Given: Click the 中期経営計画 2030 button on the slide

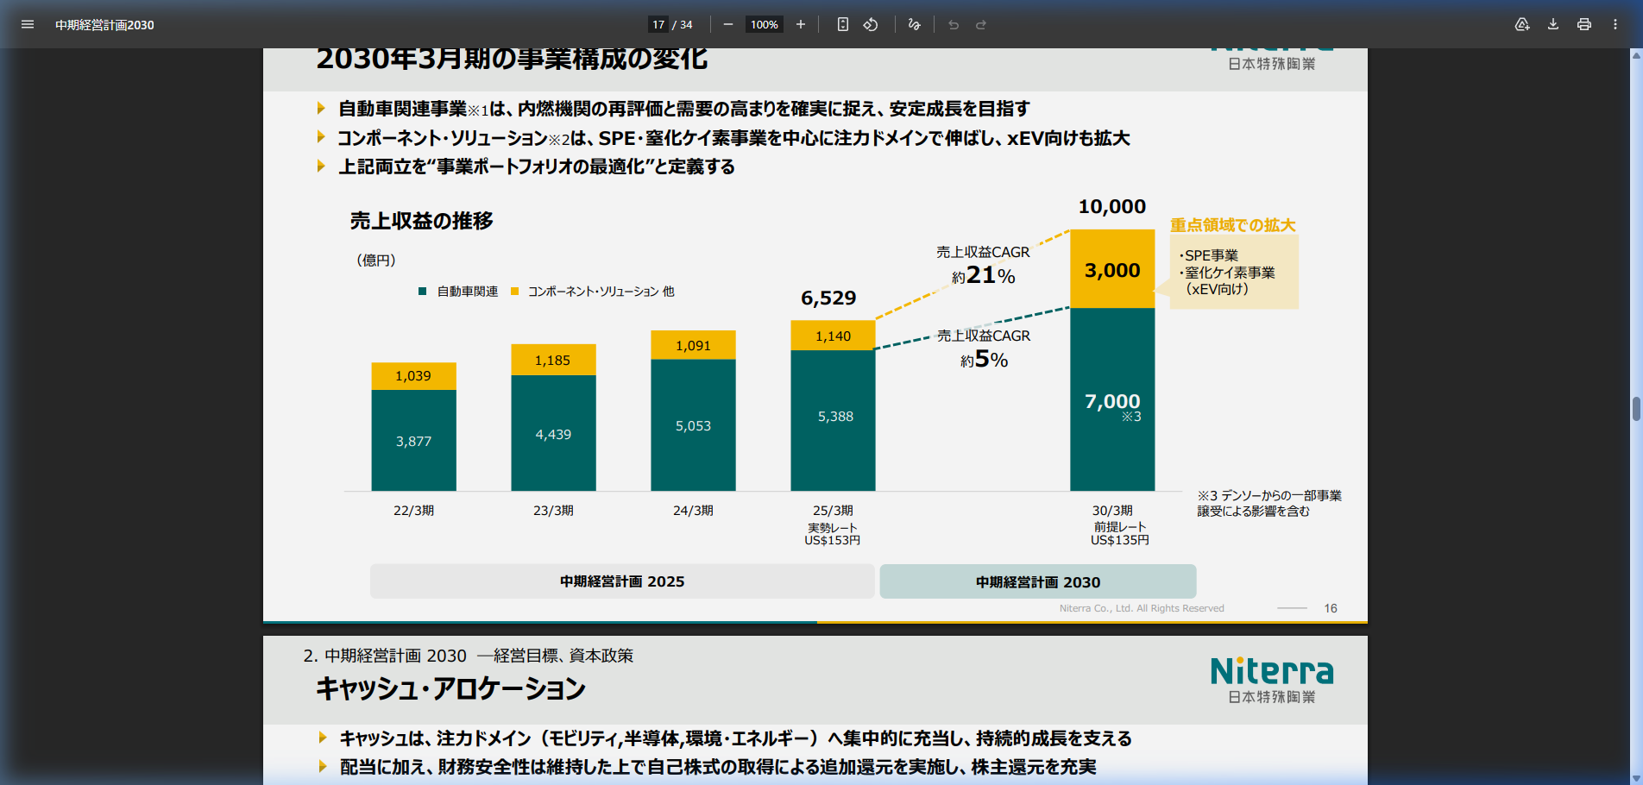Looking at the screenshot, I should (x=1037, y=581).
